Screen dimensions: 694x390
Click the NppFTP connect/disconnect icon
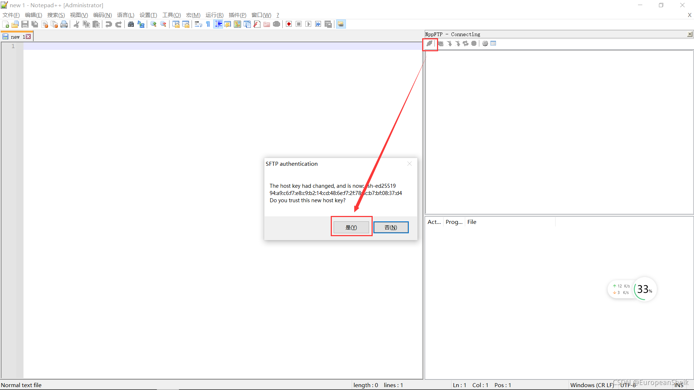tap(429, 43)
